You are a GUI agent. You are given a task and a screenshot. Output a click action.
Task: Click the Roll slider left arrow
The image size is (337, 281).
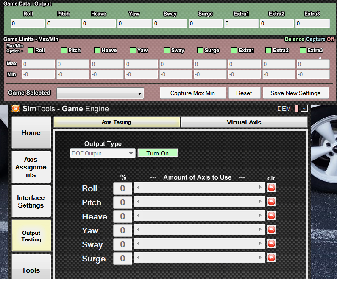point(138,188)
